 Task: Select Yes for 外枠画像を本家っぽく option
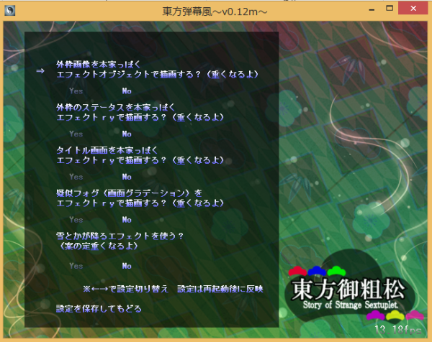(76, 91)
